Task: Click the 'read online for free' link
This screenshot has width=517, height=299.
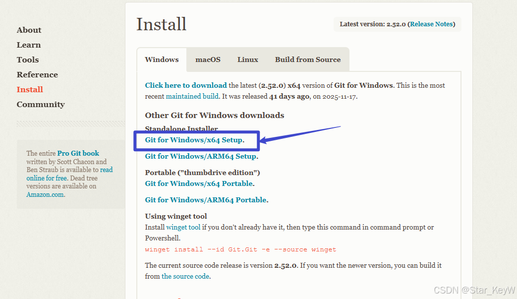Action: [x=69, y=174]
